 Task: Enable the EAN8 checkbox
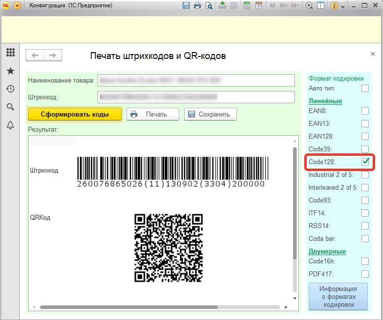coord(365,111)
